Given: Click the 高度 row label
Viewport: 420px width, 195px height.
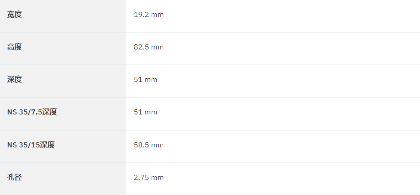Looking at the screenshot, I should (15, 47).
